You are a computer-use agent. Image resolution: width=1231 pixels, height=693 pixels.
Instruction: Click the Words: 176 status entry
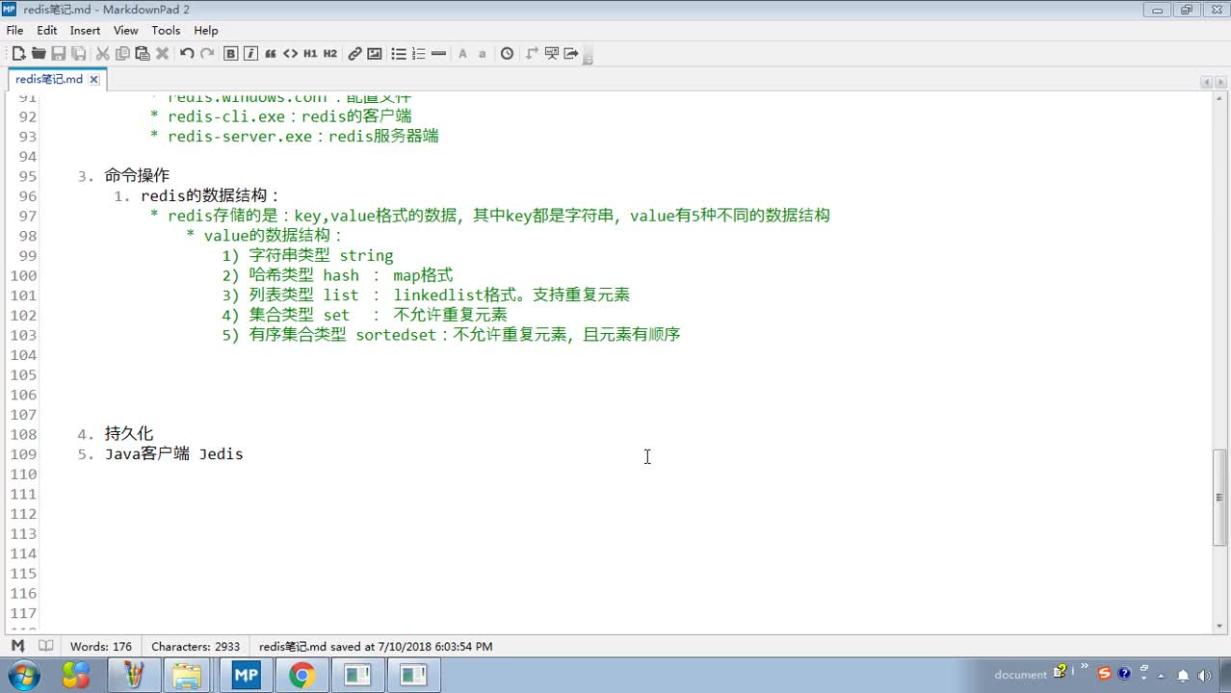101,647
